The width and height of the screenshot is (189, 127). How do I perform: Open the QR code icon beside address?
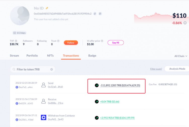pos(100,14)
